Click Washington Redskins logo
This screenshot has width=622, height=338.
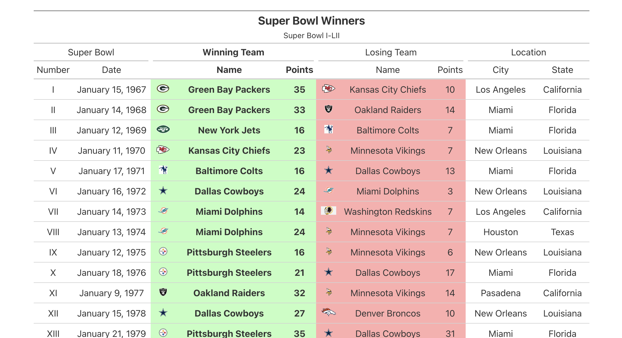(x=329, y=211)
